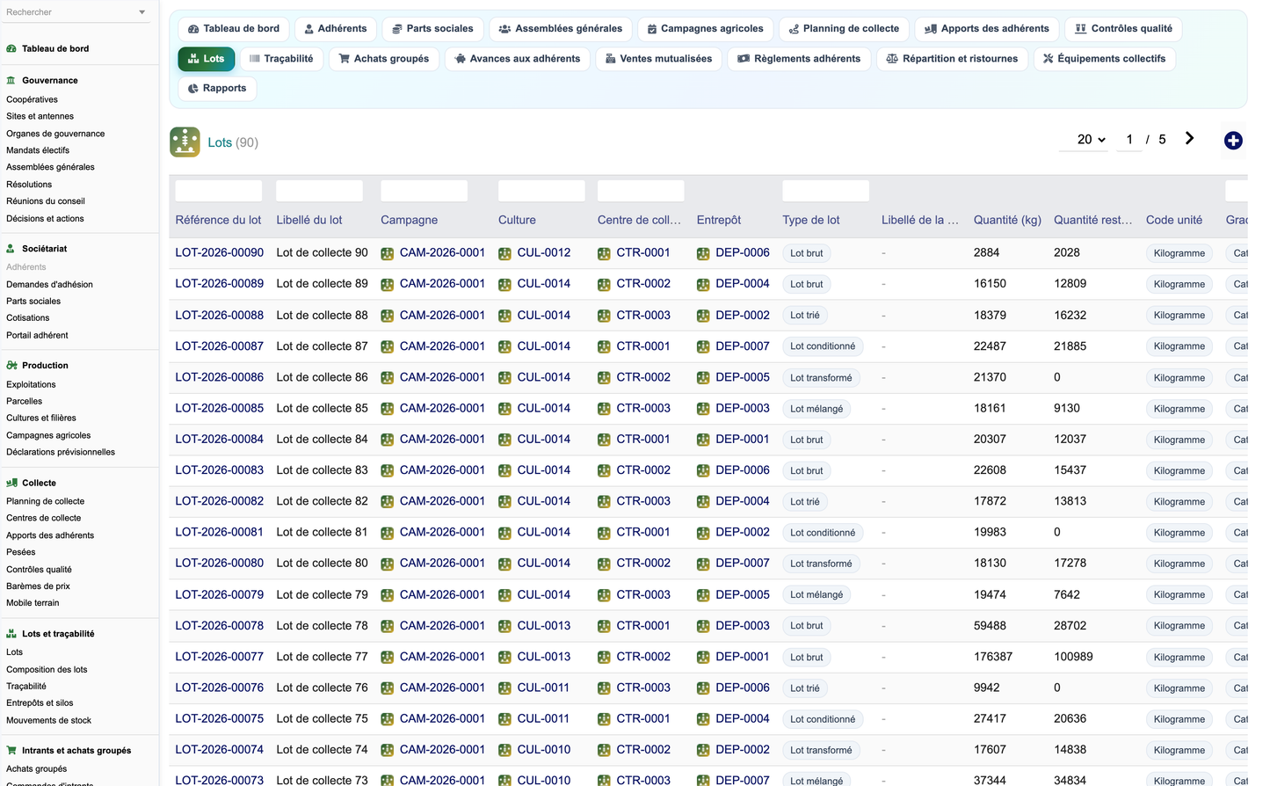Image resolution: width=1270 pixels, height=786 pixels.
Task: Click campaign icon in LOT-2026-00090 row
Action: pyautogui.click(x=387, y=253)
